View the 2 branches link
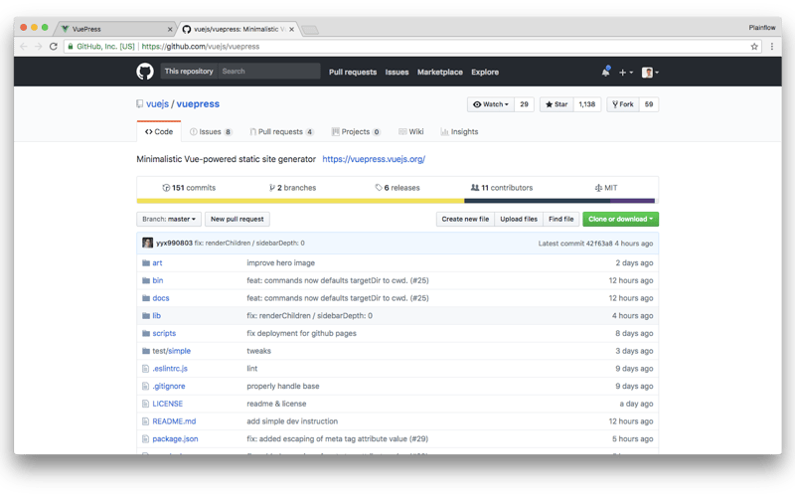 click(x=292, y=188)
